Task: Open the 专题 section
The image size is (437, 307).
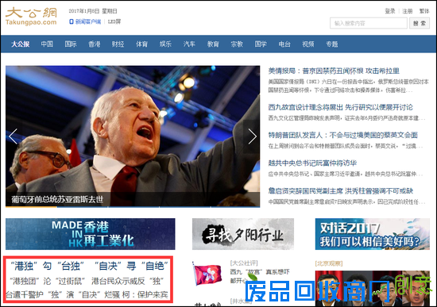Action: click(332, 44)
